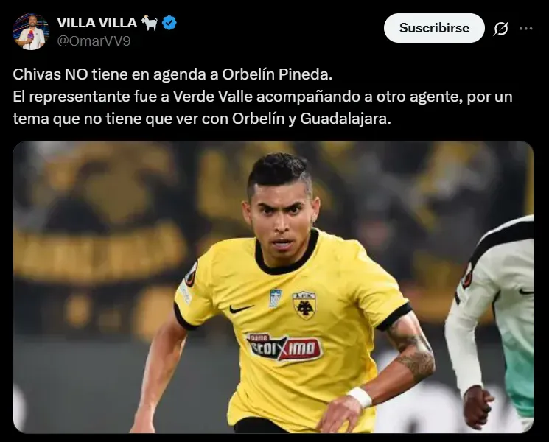Open the Orbelín Pineda photo attachment
Image resolution: width=549 pixels, height=442 pixels.
(x=273, y=287)
